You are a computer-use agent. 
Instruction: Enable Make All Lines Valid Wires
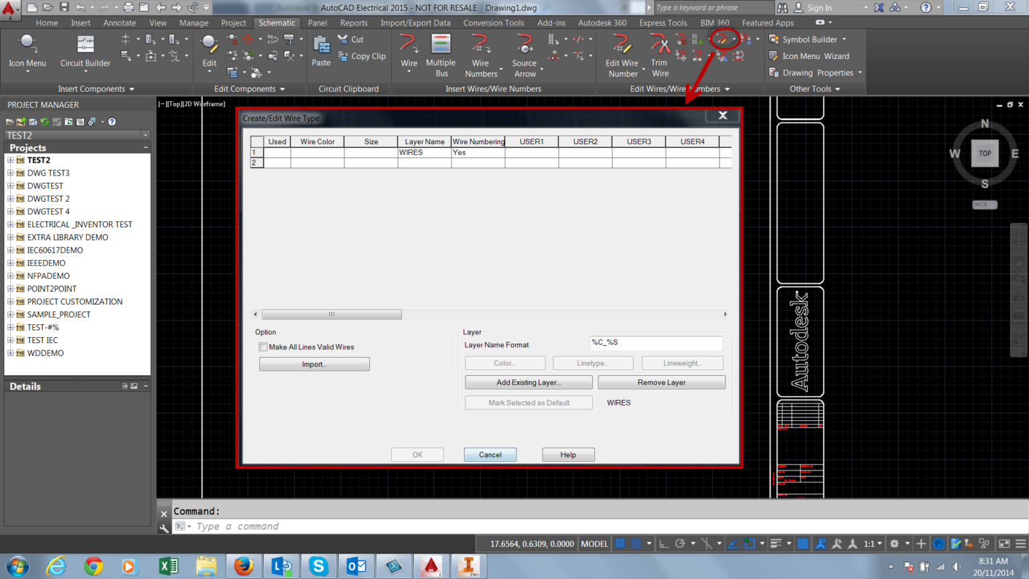tap(263, 346)
